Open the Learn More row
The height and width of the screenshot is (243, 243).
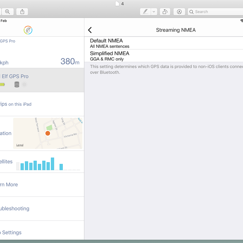[x=9, y=184]
